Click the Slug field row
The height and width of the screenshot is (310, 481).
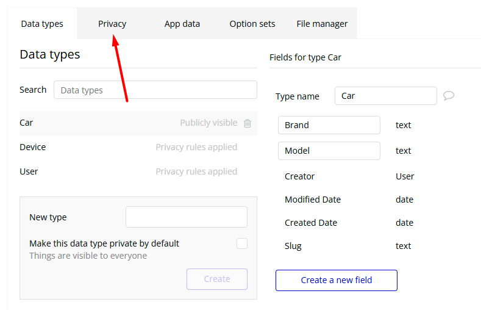[x=293, y=246]
